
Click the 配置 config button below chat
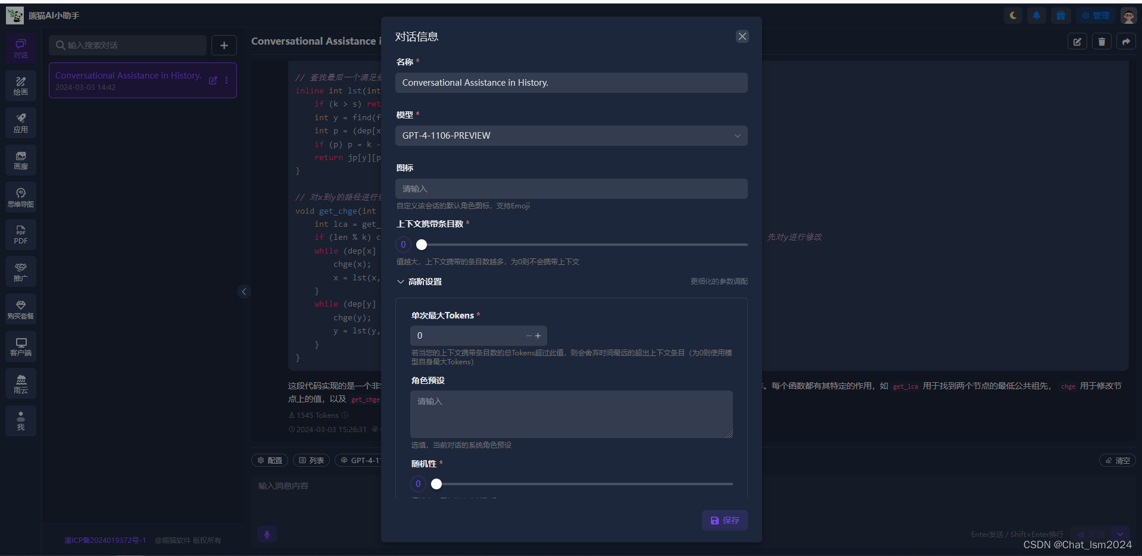pyautogui.click(x=270, y=460)
